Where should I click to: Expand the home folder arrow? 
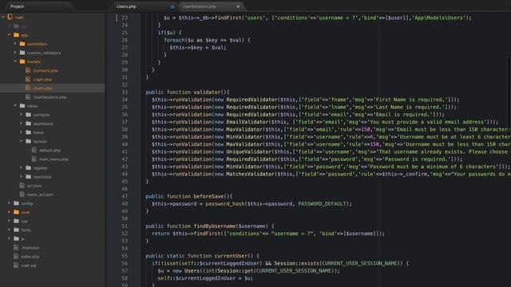[x=22, y=132]
